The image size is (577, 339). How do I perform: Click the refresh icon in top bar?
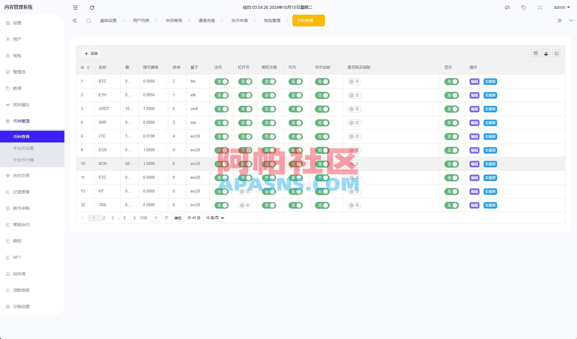point(92,8)
